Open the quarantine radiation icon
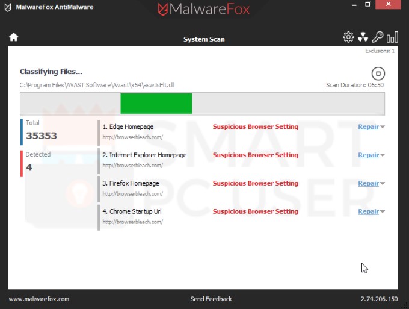This screenshot has height=309, width=409. tap(363, 37)
